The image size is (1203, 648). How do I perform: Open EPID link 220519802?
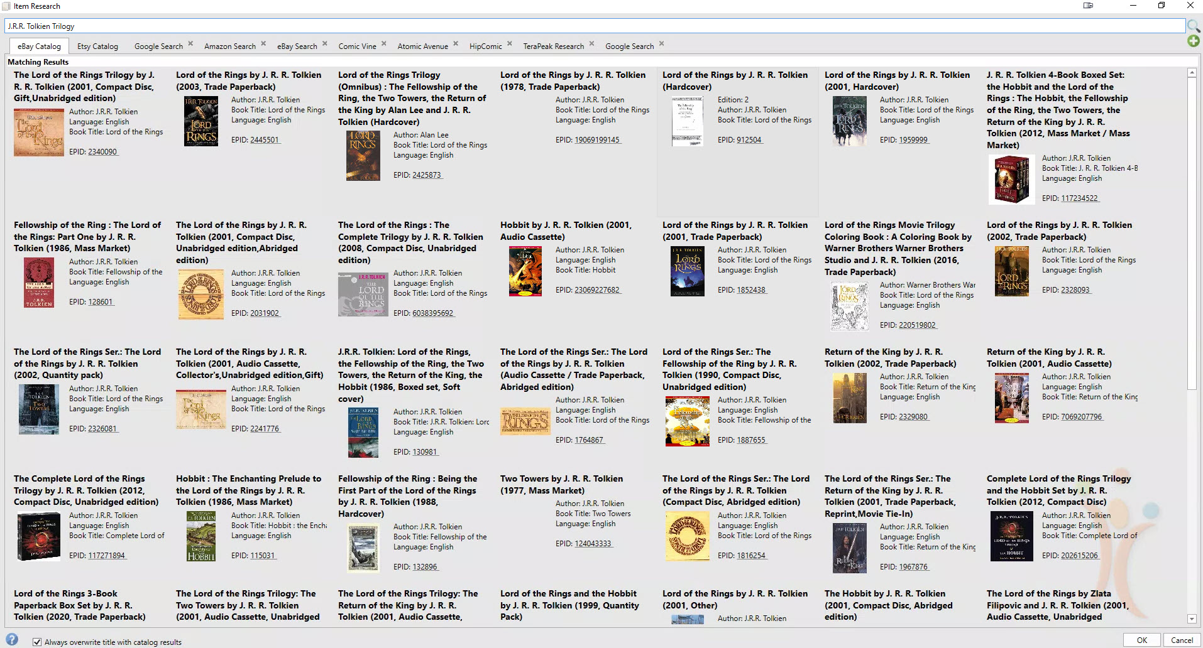[917, 325]
